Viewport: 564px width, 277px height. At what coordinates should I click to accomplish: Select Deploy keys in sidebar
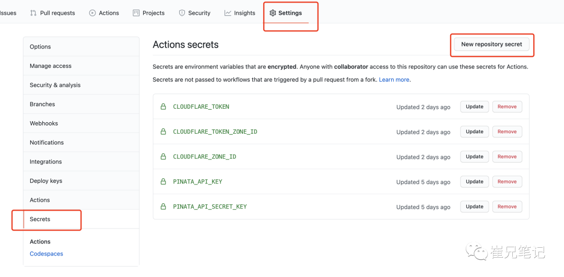[46, 181]
